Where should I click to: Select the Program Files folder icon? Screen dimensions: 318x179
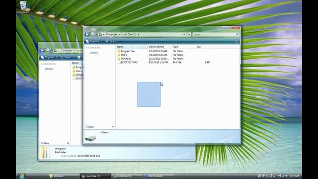(119, 51)
